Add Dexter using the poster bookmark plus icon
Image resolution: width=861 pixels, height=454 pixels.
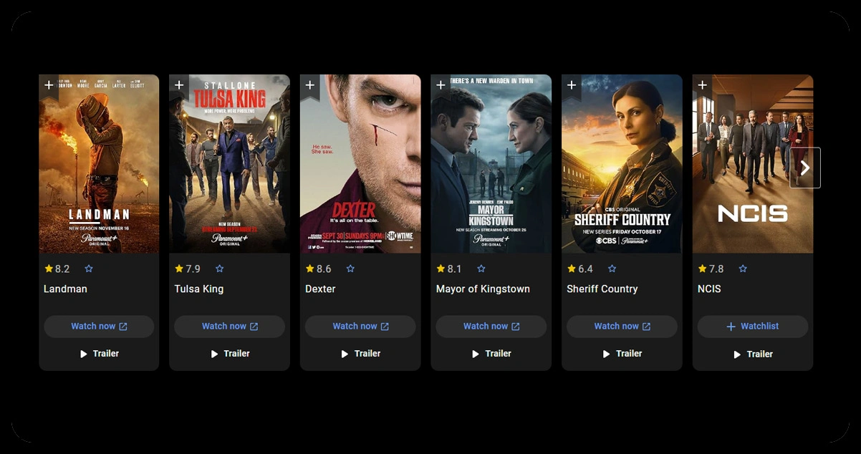[310, 86]
